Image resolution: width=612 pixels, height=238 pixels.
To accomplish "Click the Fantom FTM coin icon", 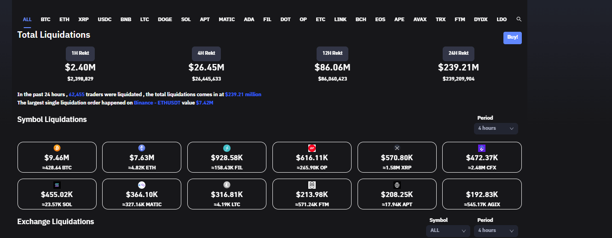I will point(312,185).
